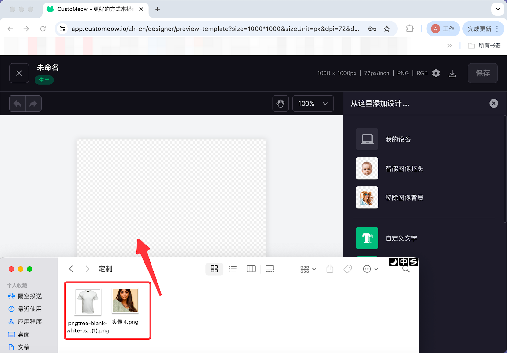The image size is (507, 353).
Task: Switch Finder to gallery view
Action: (270, 269)
